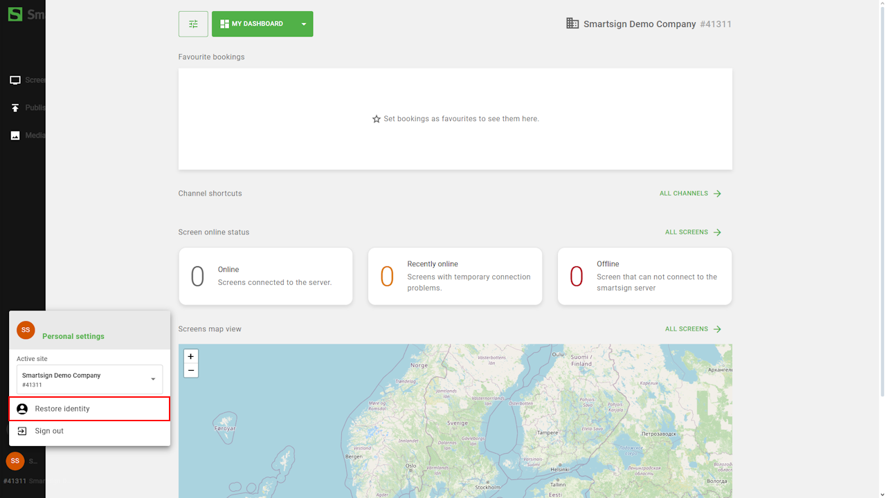This screenshot has width=886, height=498.
Task: Open All Screens link beside Screens map view
Action: pyautogui.click(x=693, y=329)
